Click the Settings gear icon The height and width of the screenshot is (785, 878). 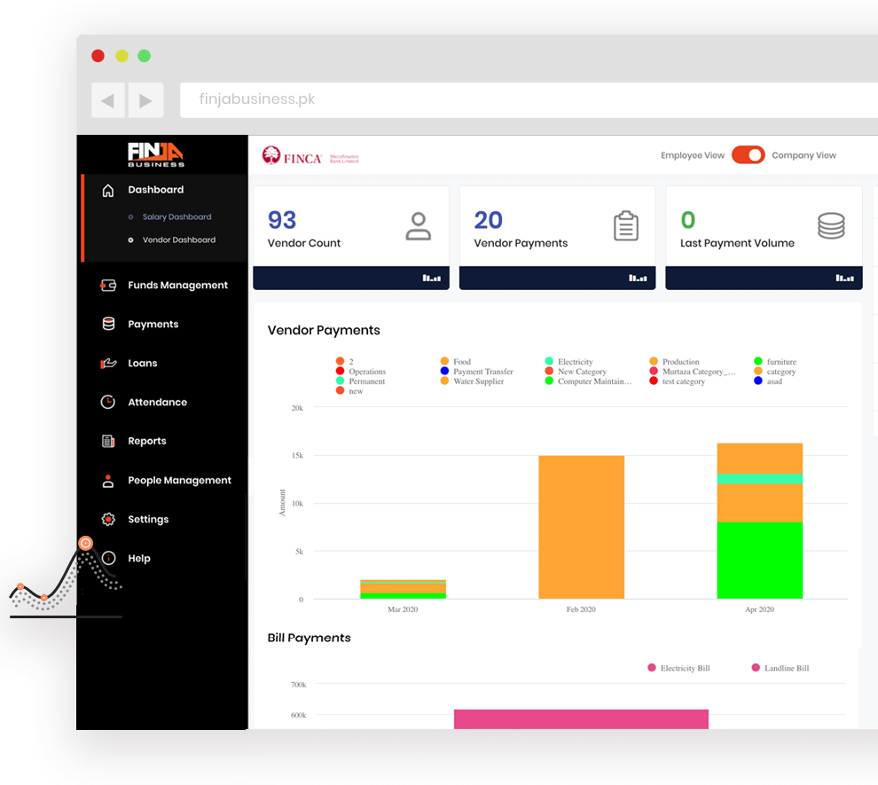click(108, 519)
